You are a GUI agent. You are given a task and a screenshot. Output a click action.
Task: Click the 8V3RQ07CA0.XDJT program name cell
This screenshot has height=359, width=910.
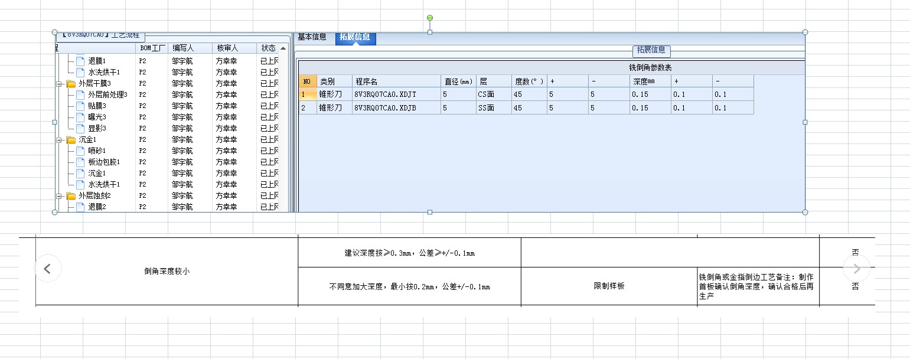[x=396, y=94]
